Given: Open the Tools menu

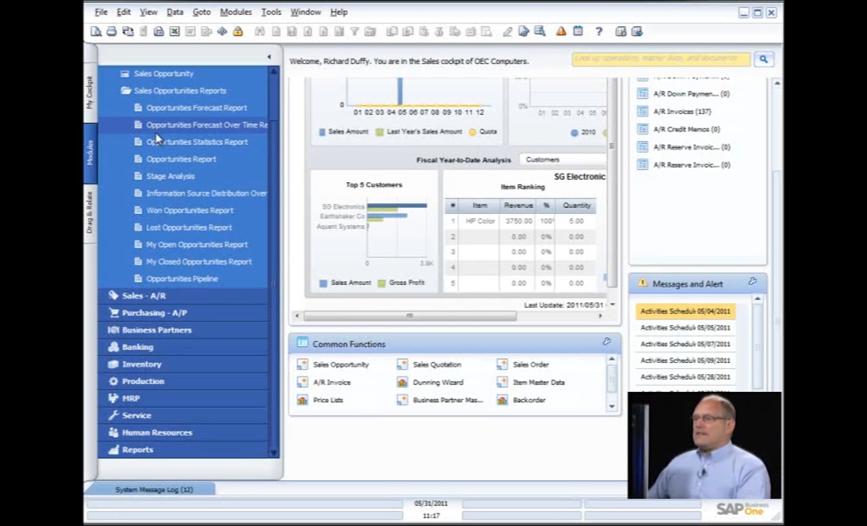Looking at the screenshot, I should (271, 12).
